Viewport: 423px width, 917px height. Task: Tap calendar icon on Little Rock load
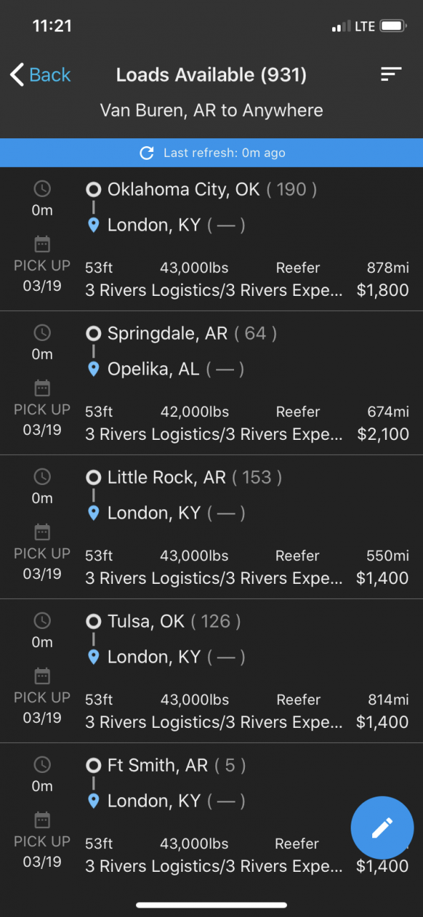pyautogui.click(x=42, y=532)
